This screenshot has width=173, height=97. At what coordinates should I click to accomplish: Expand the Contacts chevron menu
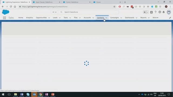pyautogui.click(x=106, y=18)
